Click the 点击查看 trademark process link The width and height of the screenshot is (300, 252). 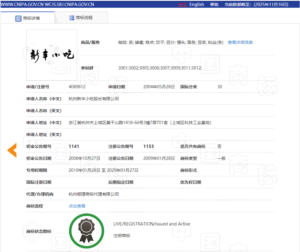(77, 206)
